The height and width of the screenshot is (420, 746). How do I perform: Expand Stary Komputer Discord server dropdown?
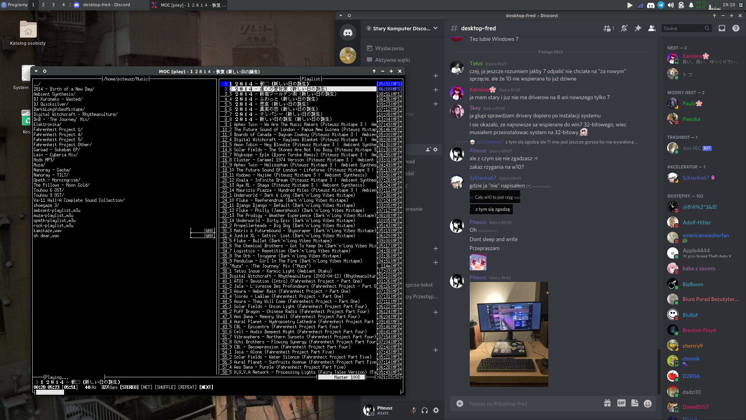tap(436, 28)
